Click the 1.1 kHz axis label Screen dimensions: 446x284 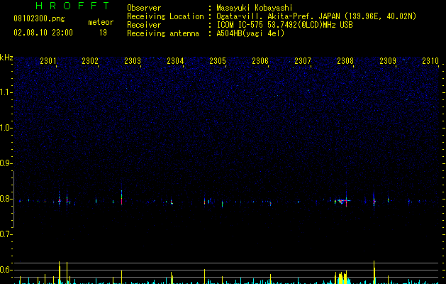click(6, 92)
